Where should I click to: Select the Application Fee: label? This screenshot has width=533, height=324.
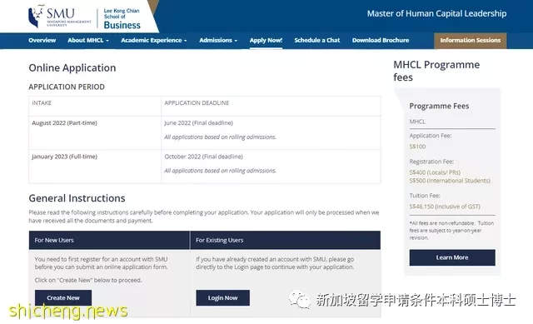431,136
